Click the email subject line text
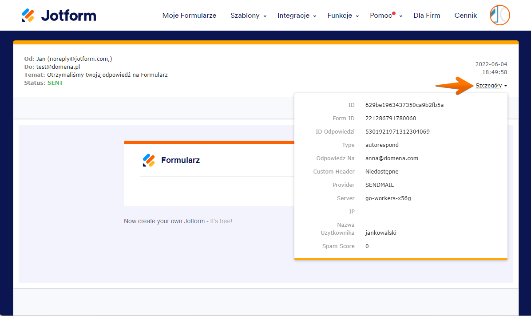 pyautogui.click(x=107, y=75)
